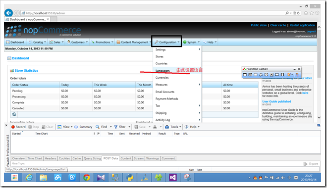The image size is (327, 188).
Task: Open the Python icon on the taskbar
Action: pos(130,178)
